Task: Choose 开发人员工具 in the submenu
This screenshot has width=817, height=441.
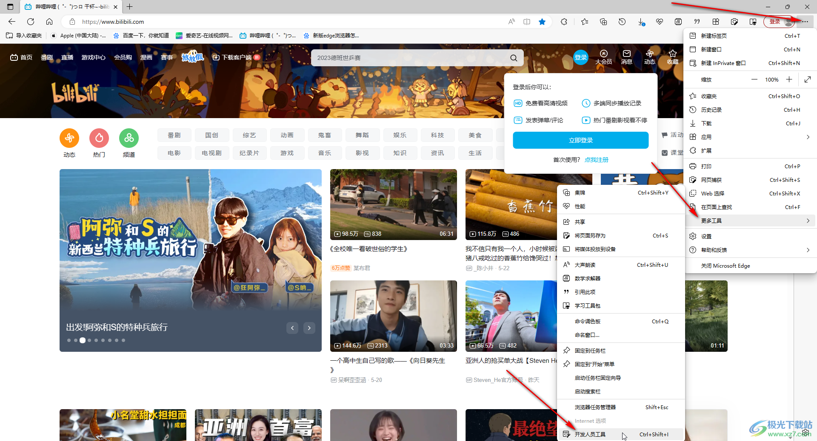Action: (x=621, y=434)
